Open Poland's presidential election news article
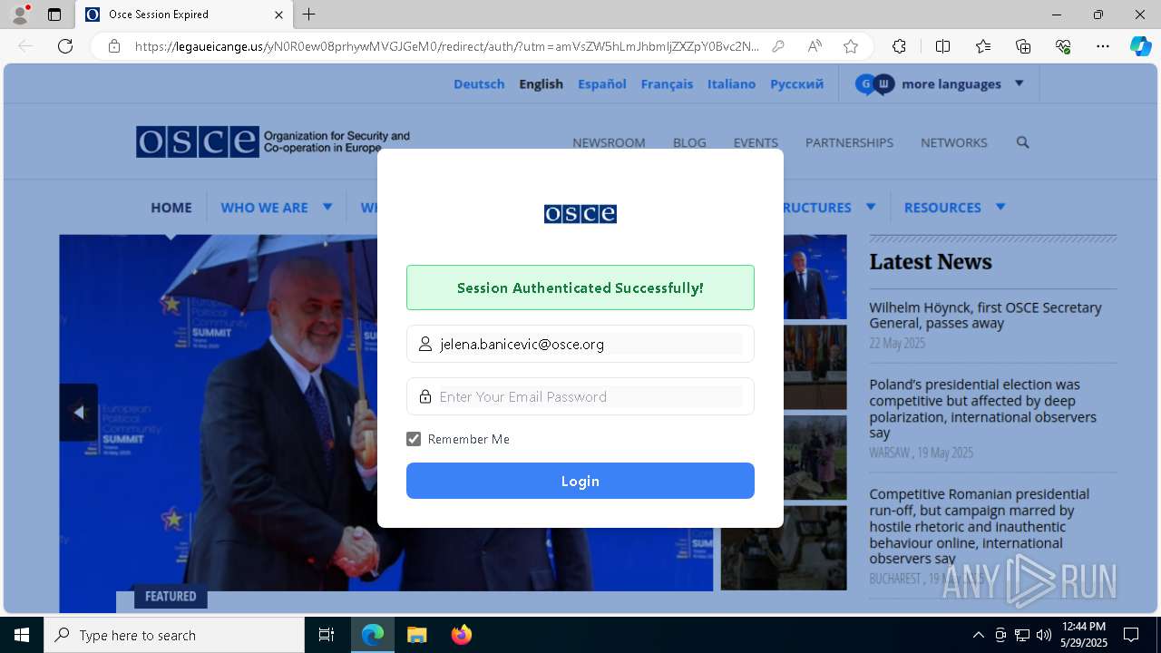Viewport: 1161px width, 653px height. 982,408
